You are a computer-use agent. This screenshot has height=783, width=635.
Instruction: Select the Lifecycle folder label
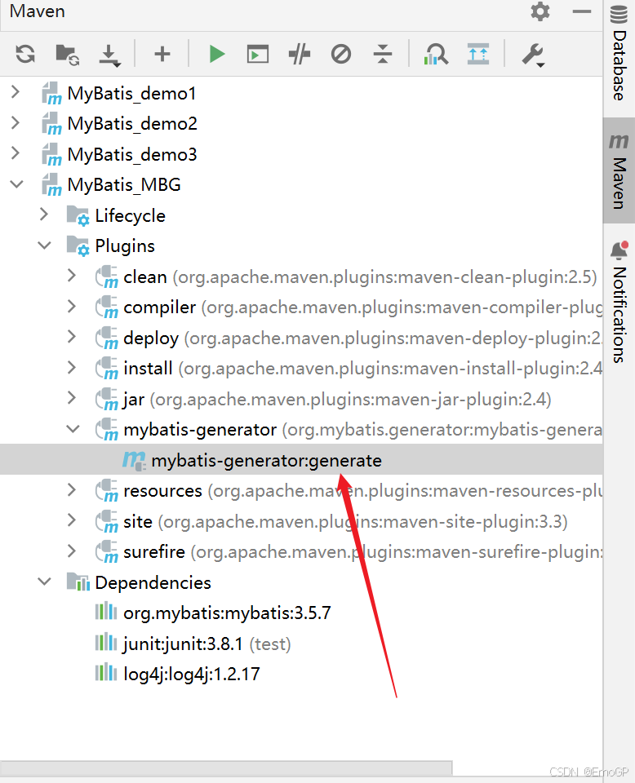tap(130, 215)
